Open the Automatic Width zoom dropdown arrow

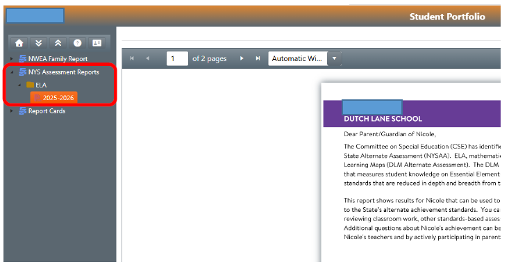point(334,58)
